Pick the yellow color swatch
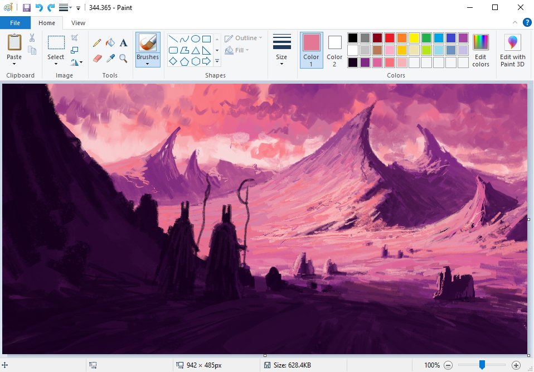 pyautogui.click(x=414, y=38)
